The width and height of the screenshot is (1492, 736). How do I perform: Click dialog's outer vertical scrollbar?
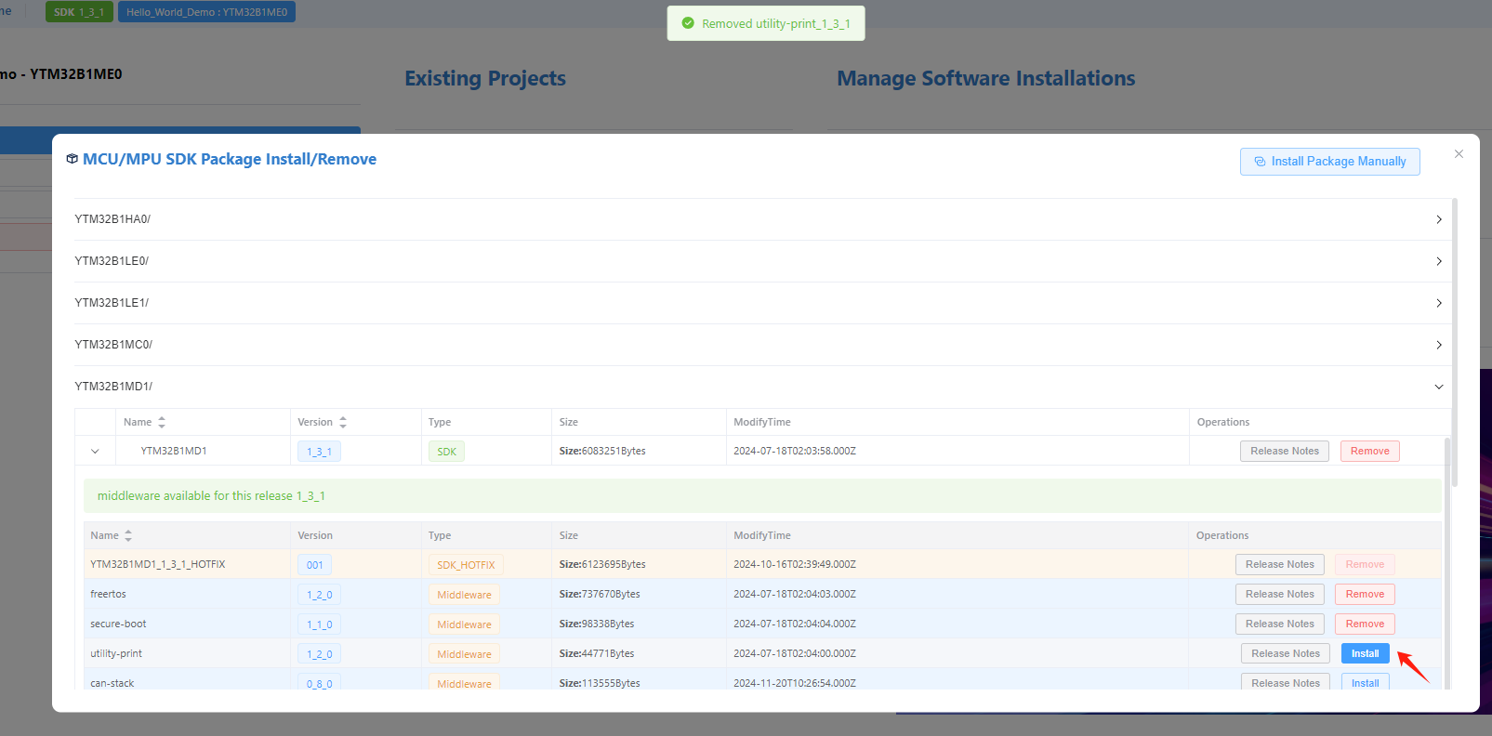click(x=1454, y=344)
